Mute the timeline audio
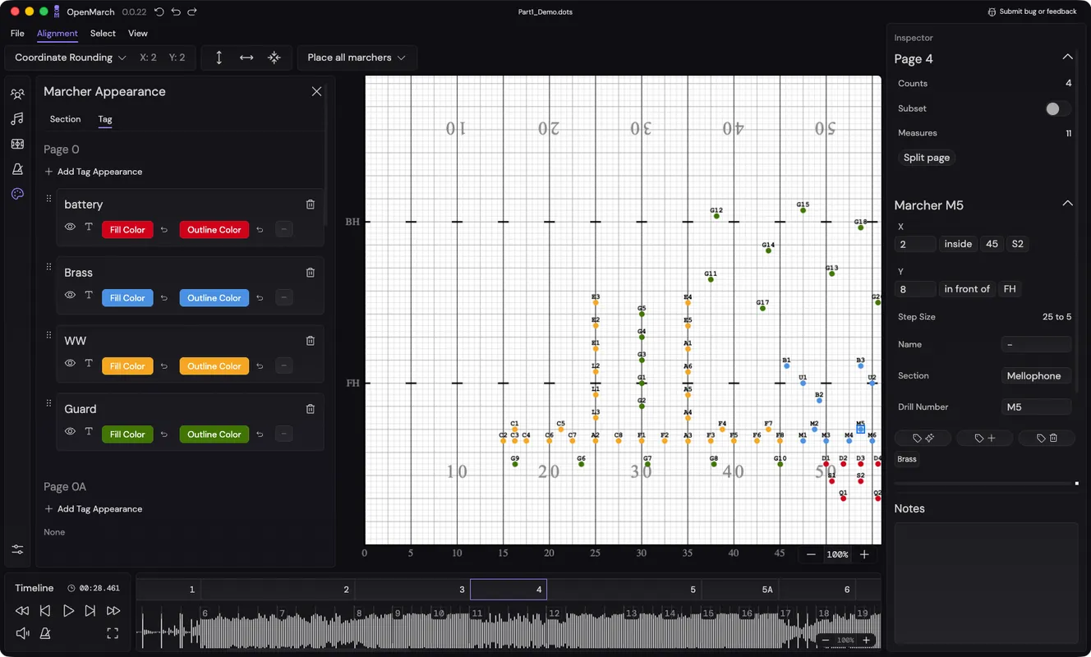 point(23,633)
